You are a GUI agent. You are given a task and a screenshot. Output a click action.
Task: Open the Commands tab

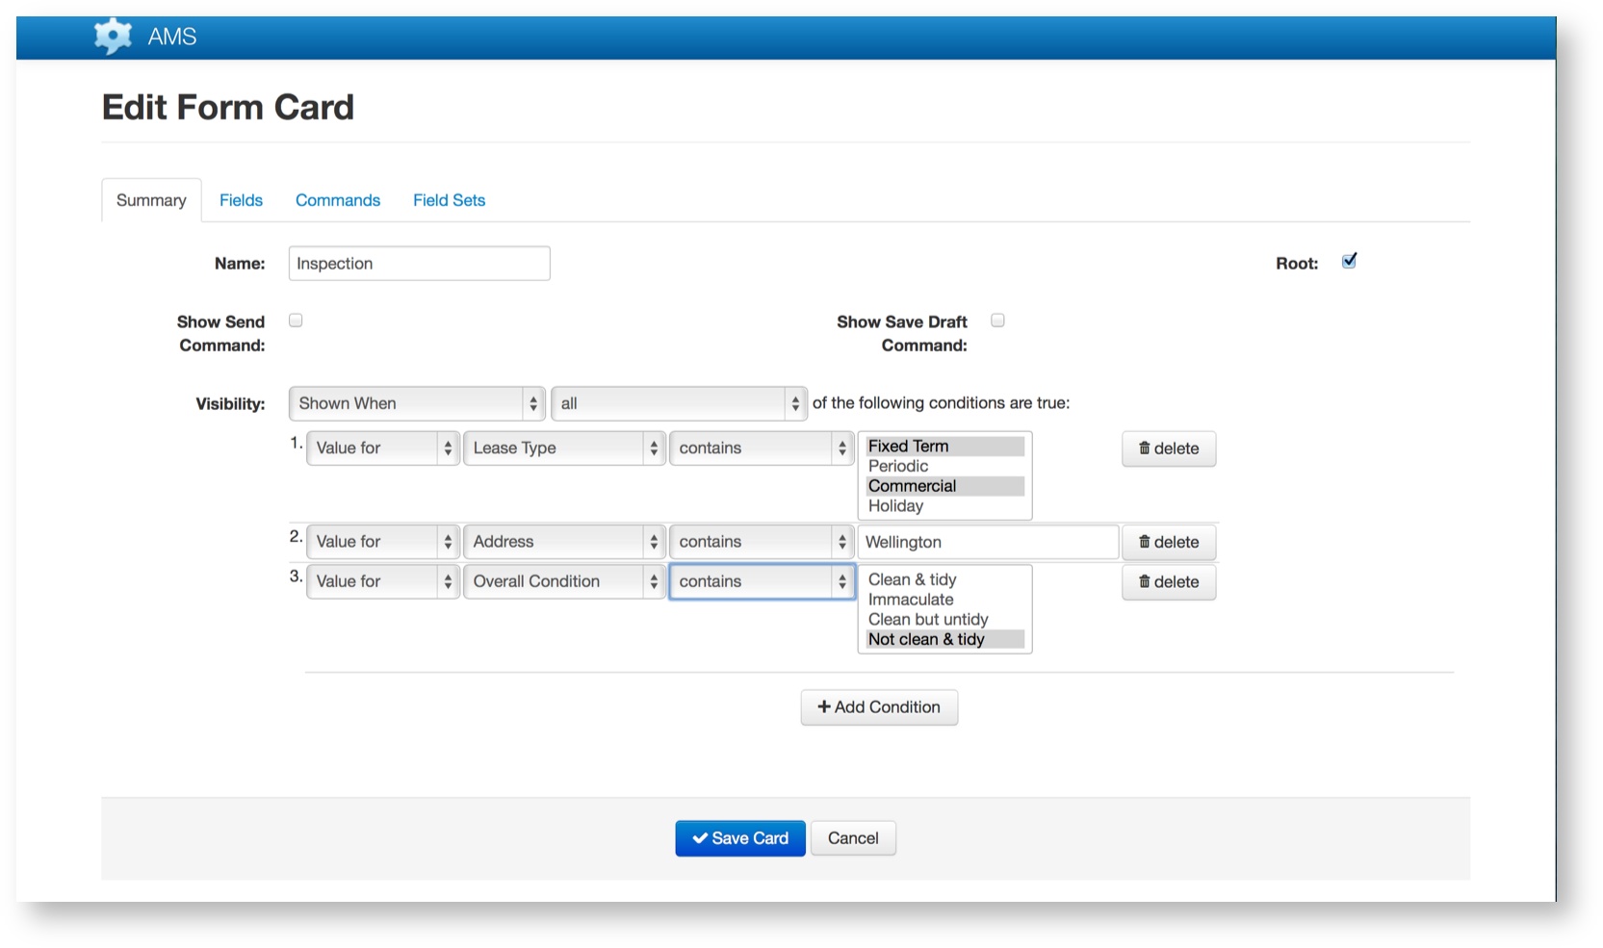coord(337,200)
